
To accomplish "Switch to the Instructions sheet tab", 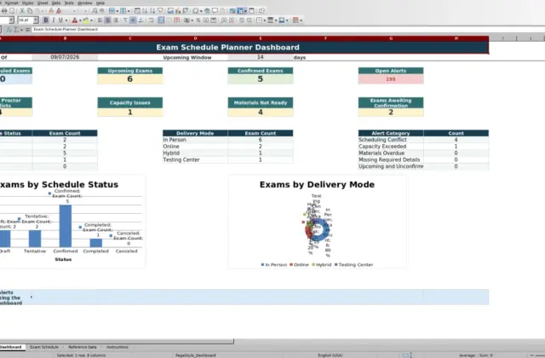I will pos(118,347).
